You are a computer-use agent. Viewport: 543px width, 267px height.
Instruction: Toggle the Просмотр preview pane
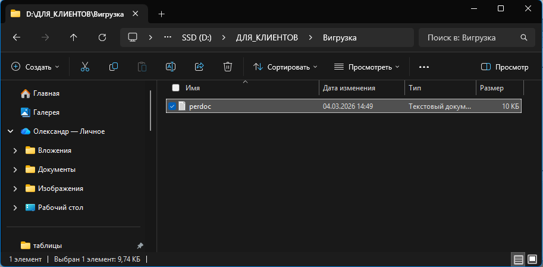click(x=504, y=67)
